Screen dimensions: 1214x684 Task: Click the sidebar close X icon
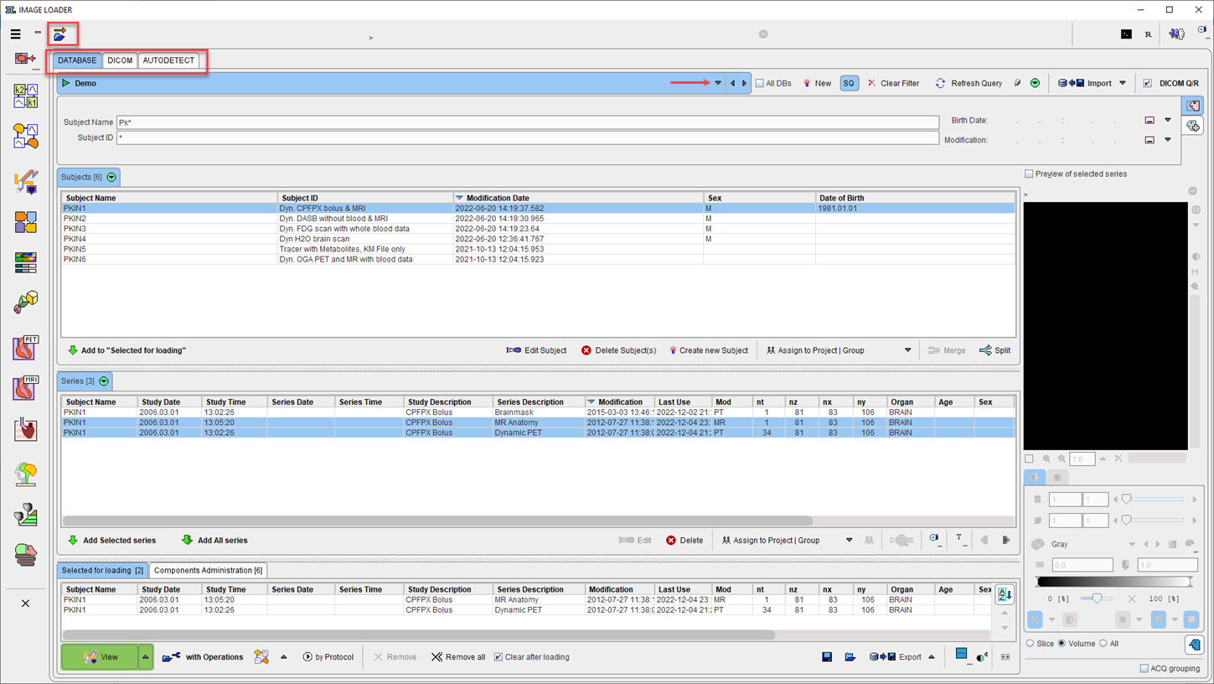pos(25,604)
